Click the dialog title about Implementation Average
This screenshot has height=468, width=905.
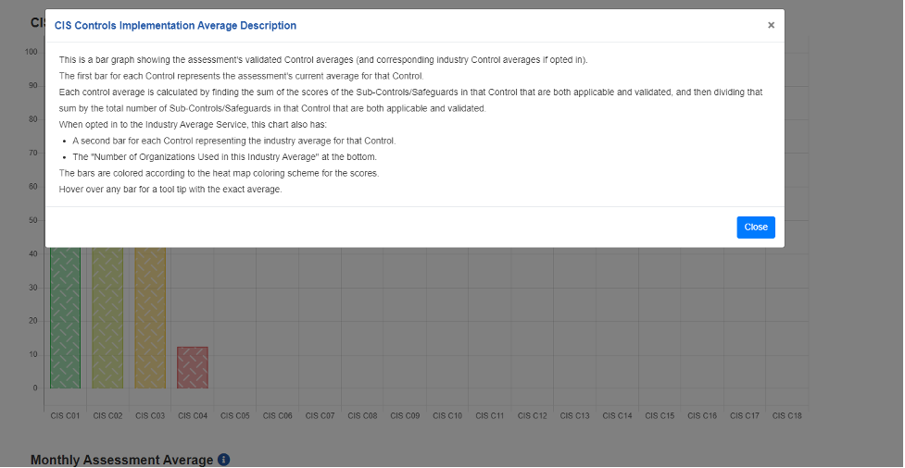(176, 26)
